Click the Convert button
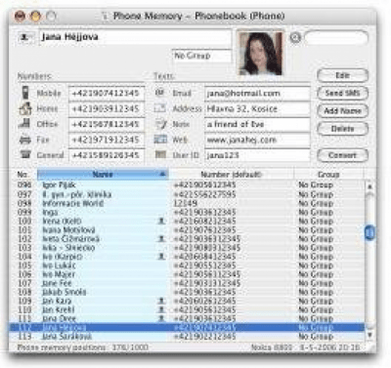 342,155
